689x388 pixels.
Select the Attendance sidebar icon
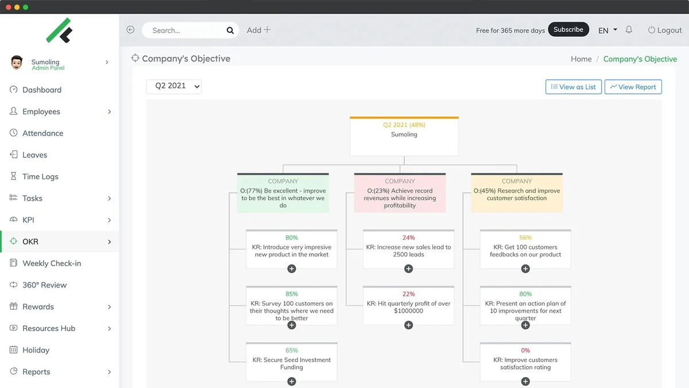pyautogui.click(x=13, y=133)
